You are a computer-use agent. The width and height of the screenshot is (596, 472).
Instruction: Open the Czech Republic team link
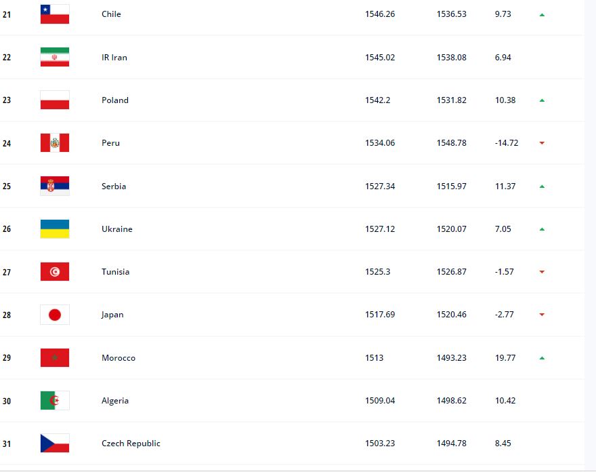coord(131,444)
